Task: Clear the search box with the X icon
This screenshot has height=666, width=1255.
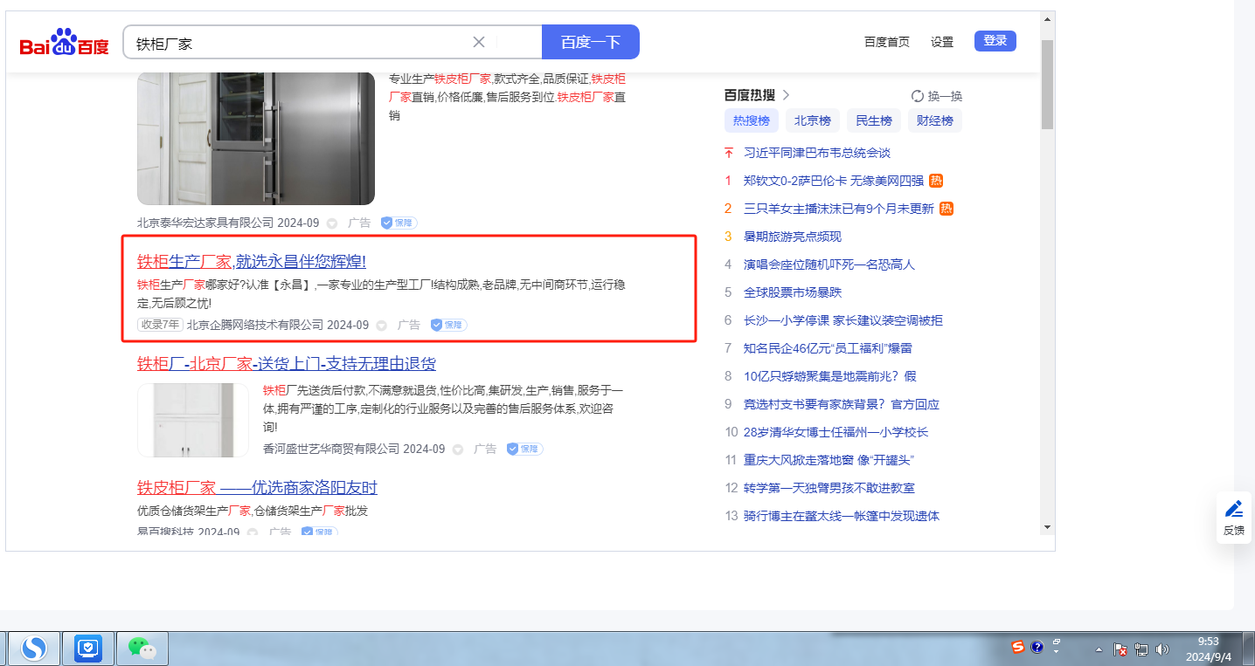Action: [x=479, y=42]
